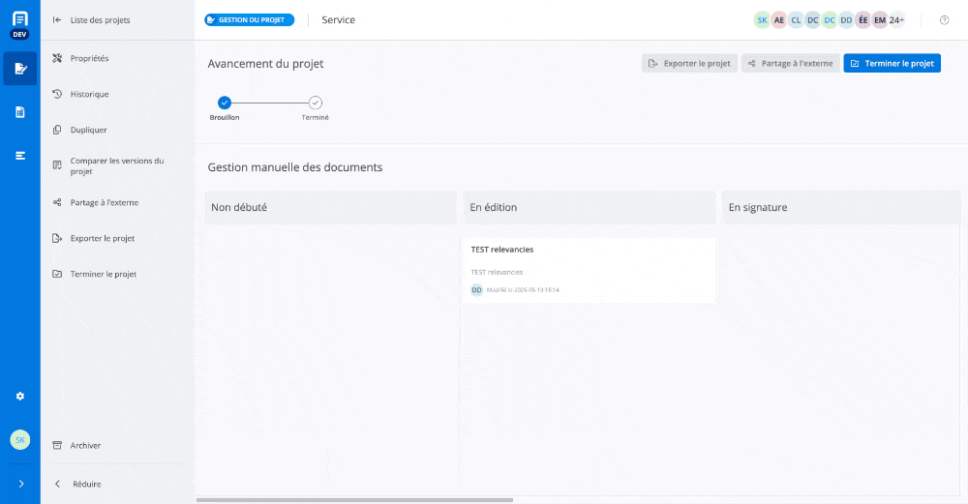Open the project editing icon in left rail

[x=19, y=69]
